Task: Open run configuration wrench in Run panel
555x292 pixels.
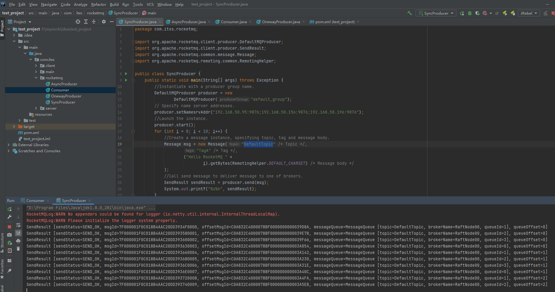Action: point(9,217)
